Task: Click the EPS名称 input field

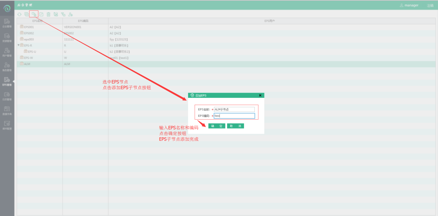Action: pos(234,110)
